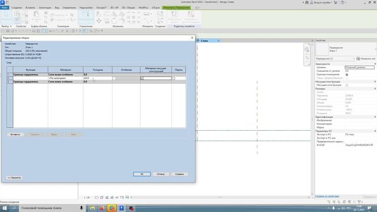Image resolution: width=377 pixels, height=212 pixels.
Task: Click the thickness cell 220.0 in row 2
Action: click(97, 78)
